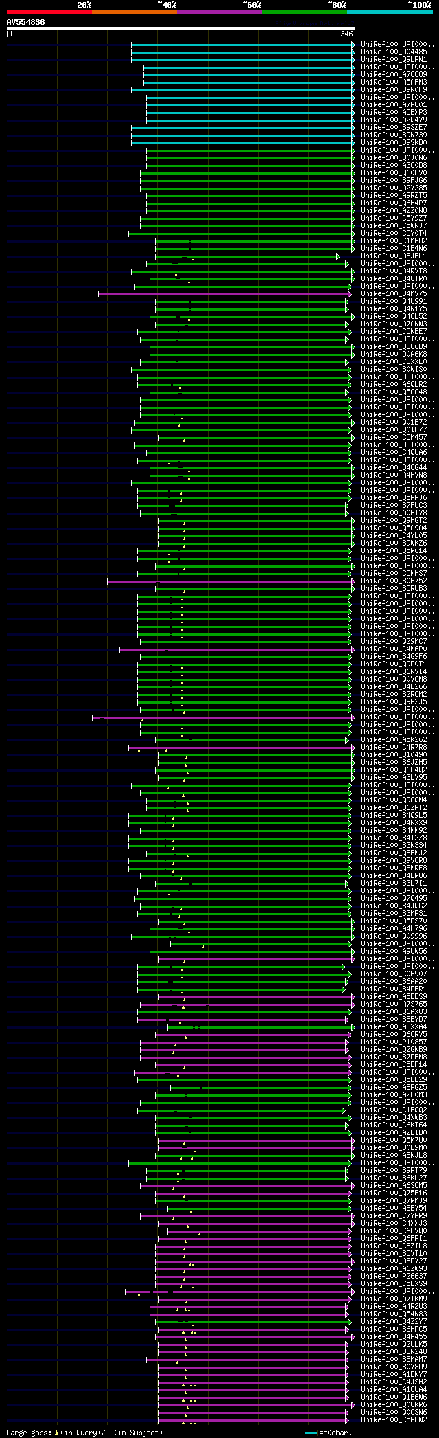Open hit UniRef100_A8JFL1
This screenshot has width=439, height=1438.
click(x=394, y=256)
